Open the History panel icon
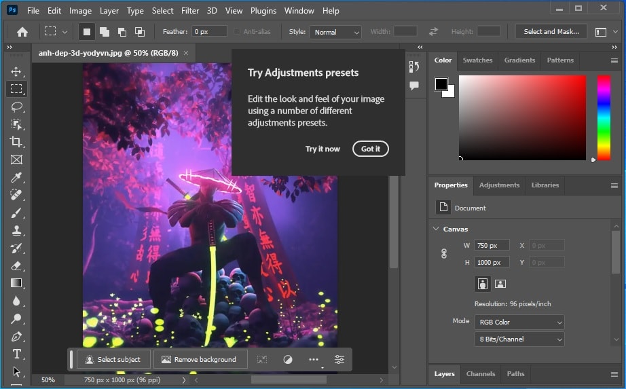Viewport: 626px width, 389px height. 414,67
